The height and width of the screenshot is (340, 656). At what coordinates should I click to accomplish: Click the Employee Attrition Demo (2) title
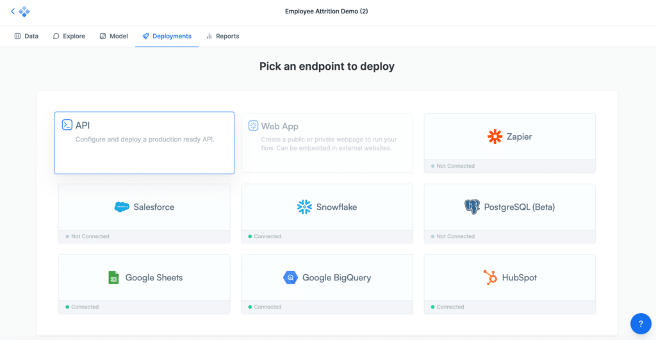coord(327,12)
